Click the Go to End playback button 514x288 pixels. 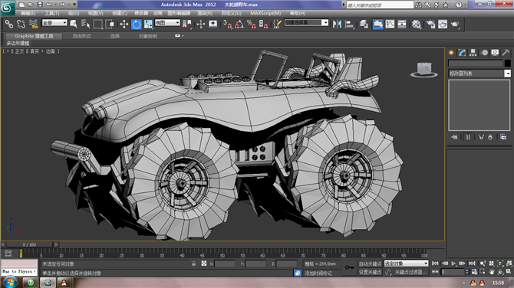pos(472,263)
